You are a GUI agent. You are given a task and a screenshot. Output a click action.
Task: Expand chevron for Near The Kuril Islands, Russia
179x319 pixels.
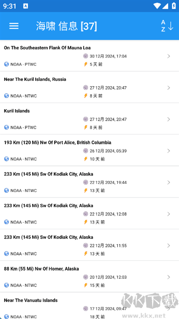(x=169, y=88)
